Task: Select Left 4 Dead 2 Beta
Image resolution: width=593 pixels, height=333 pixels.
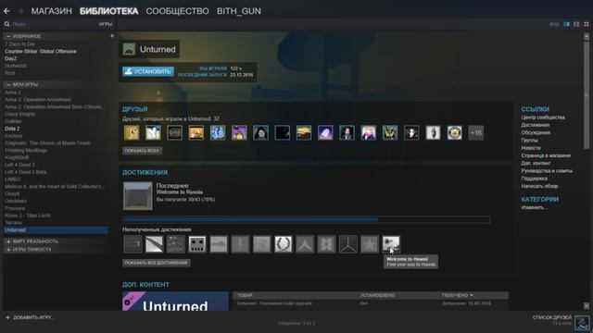Action: pos(25,172)
